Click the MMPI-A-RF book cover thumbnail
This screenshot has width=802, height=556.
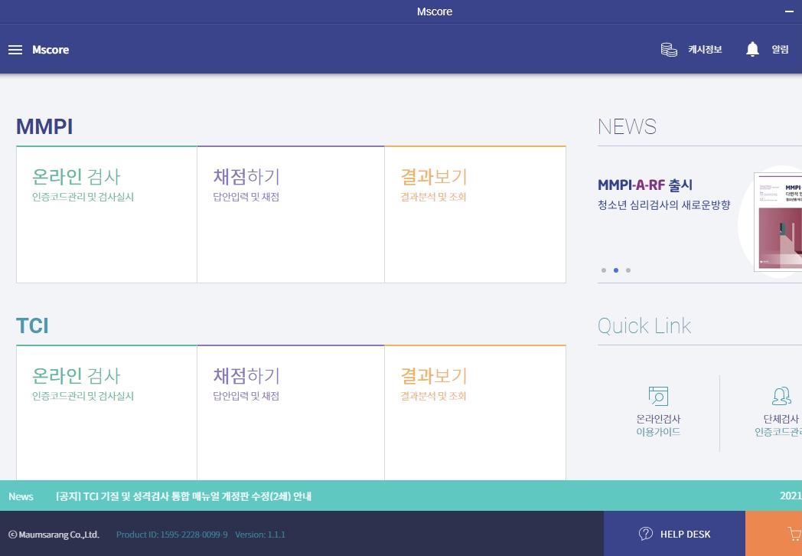[x=778, y=221]
